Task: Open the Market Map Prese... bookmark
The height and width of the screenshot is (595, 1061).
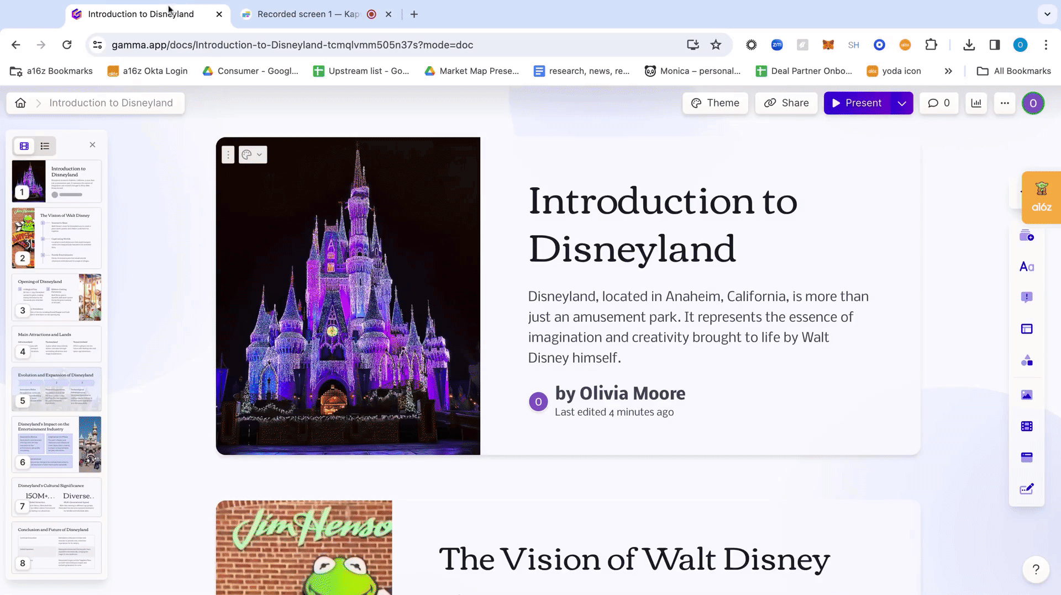Action: point(472,71)
